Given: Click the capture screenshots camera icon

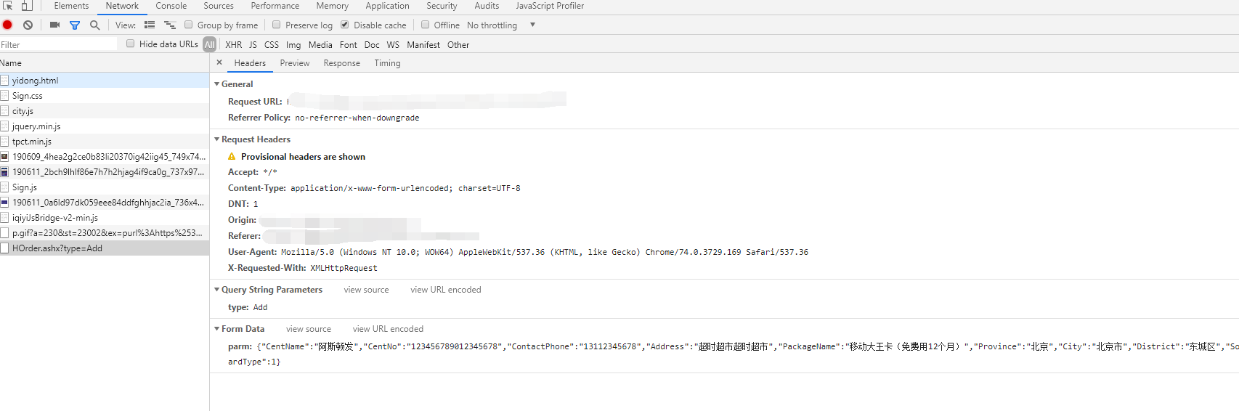Looking at the screenshot, I should (x=54, y=25).
